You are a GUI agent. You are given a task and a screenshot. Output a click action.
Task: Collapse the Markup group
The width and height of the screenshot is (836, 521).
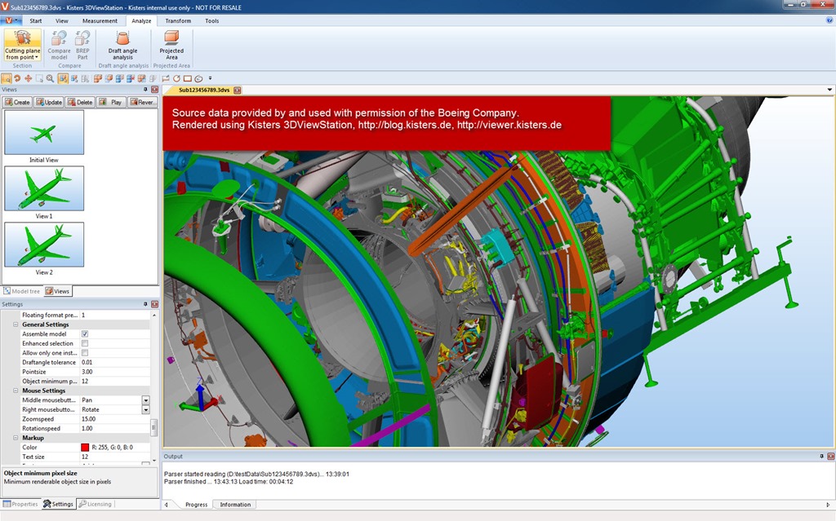pos(16,438)
